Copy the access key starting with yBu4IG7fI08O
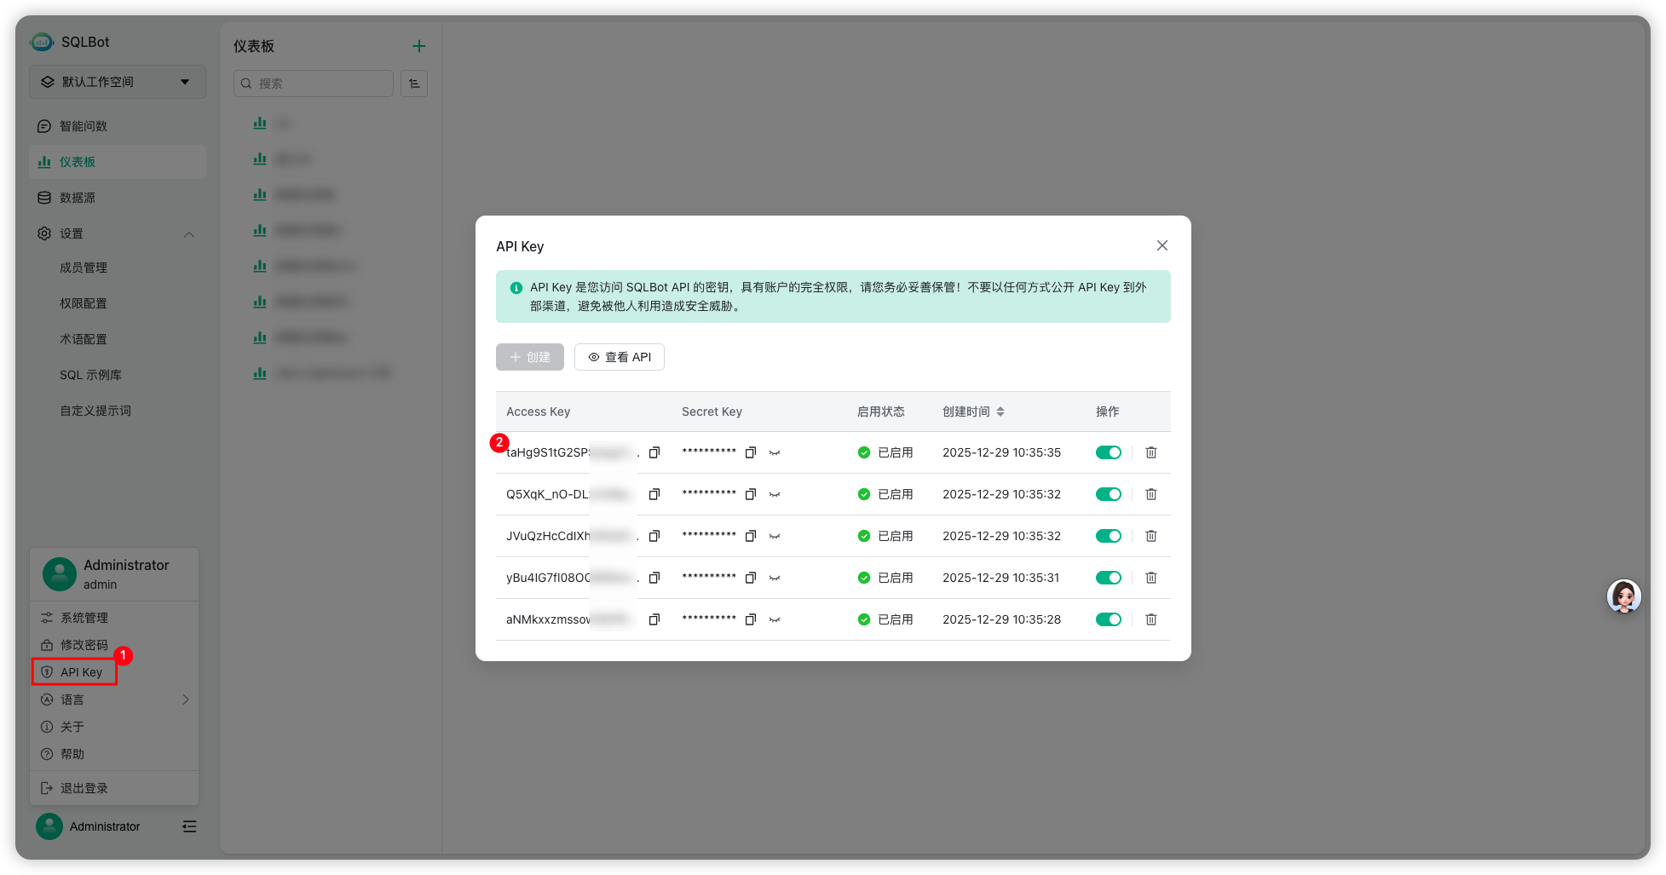This screenshot has width=1666, height=875. click(654, 578)
